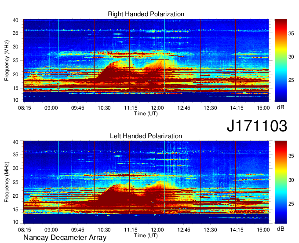Click the 11:15 tick under Right Handed plot
The image size is (299, 243).
(x=131, y=108)
